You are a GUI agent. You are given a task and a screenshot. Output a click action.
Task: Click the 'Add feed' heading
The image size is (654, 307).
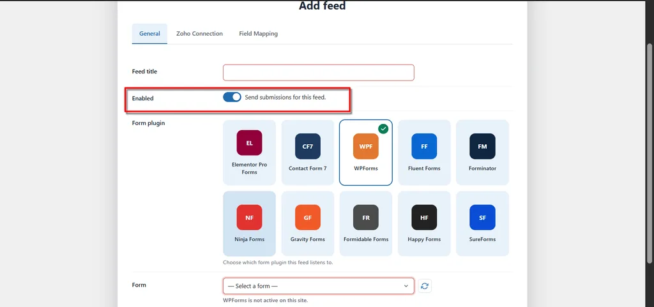point(323,6)
